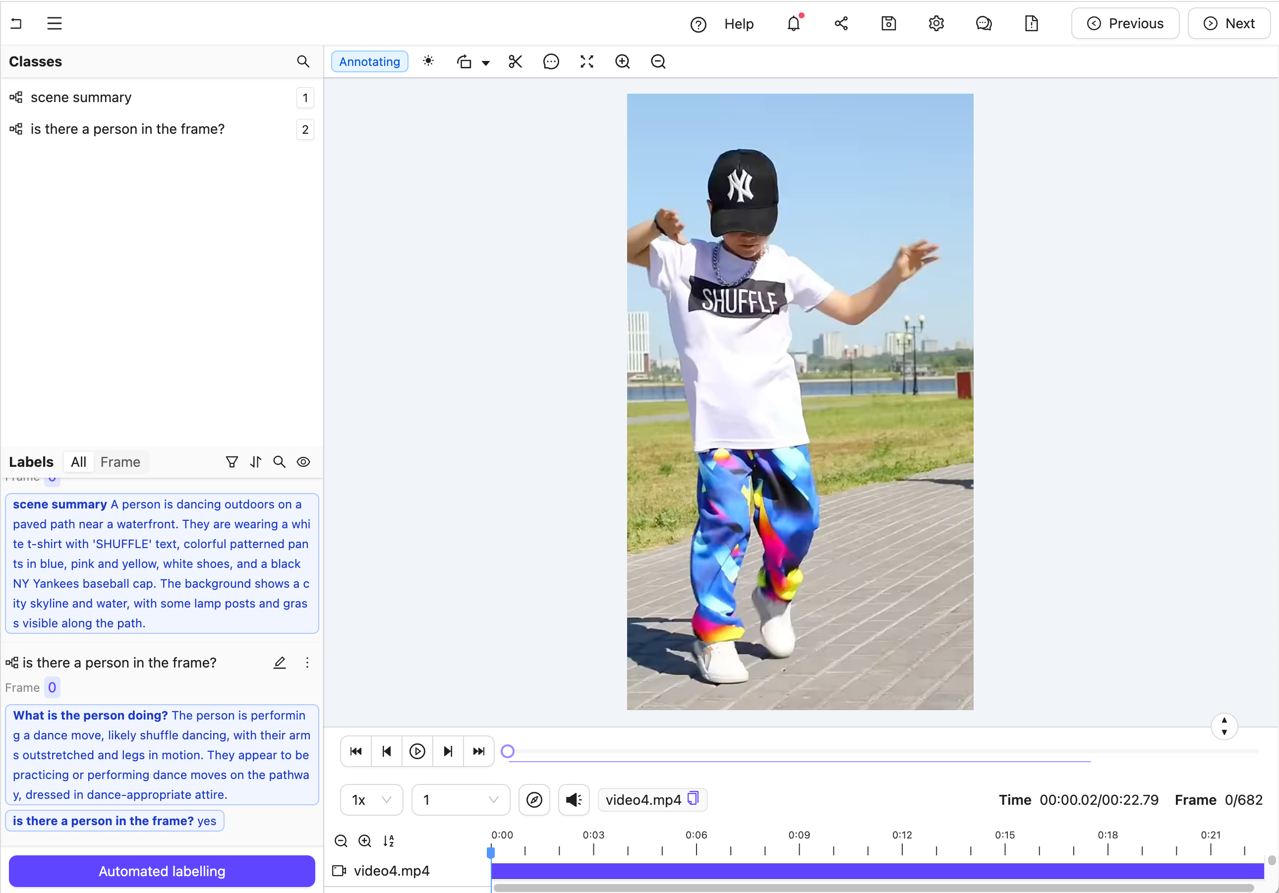Click the timeline playhead marker

pyautogui.click(x=491, y=852)
